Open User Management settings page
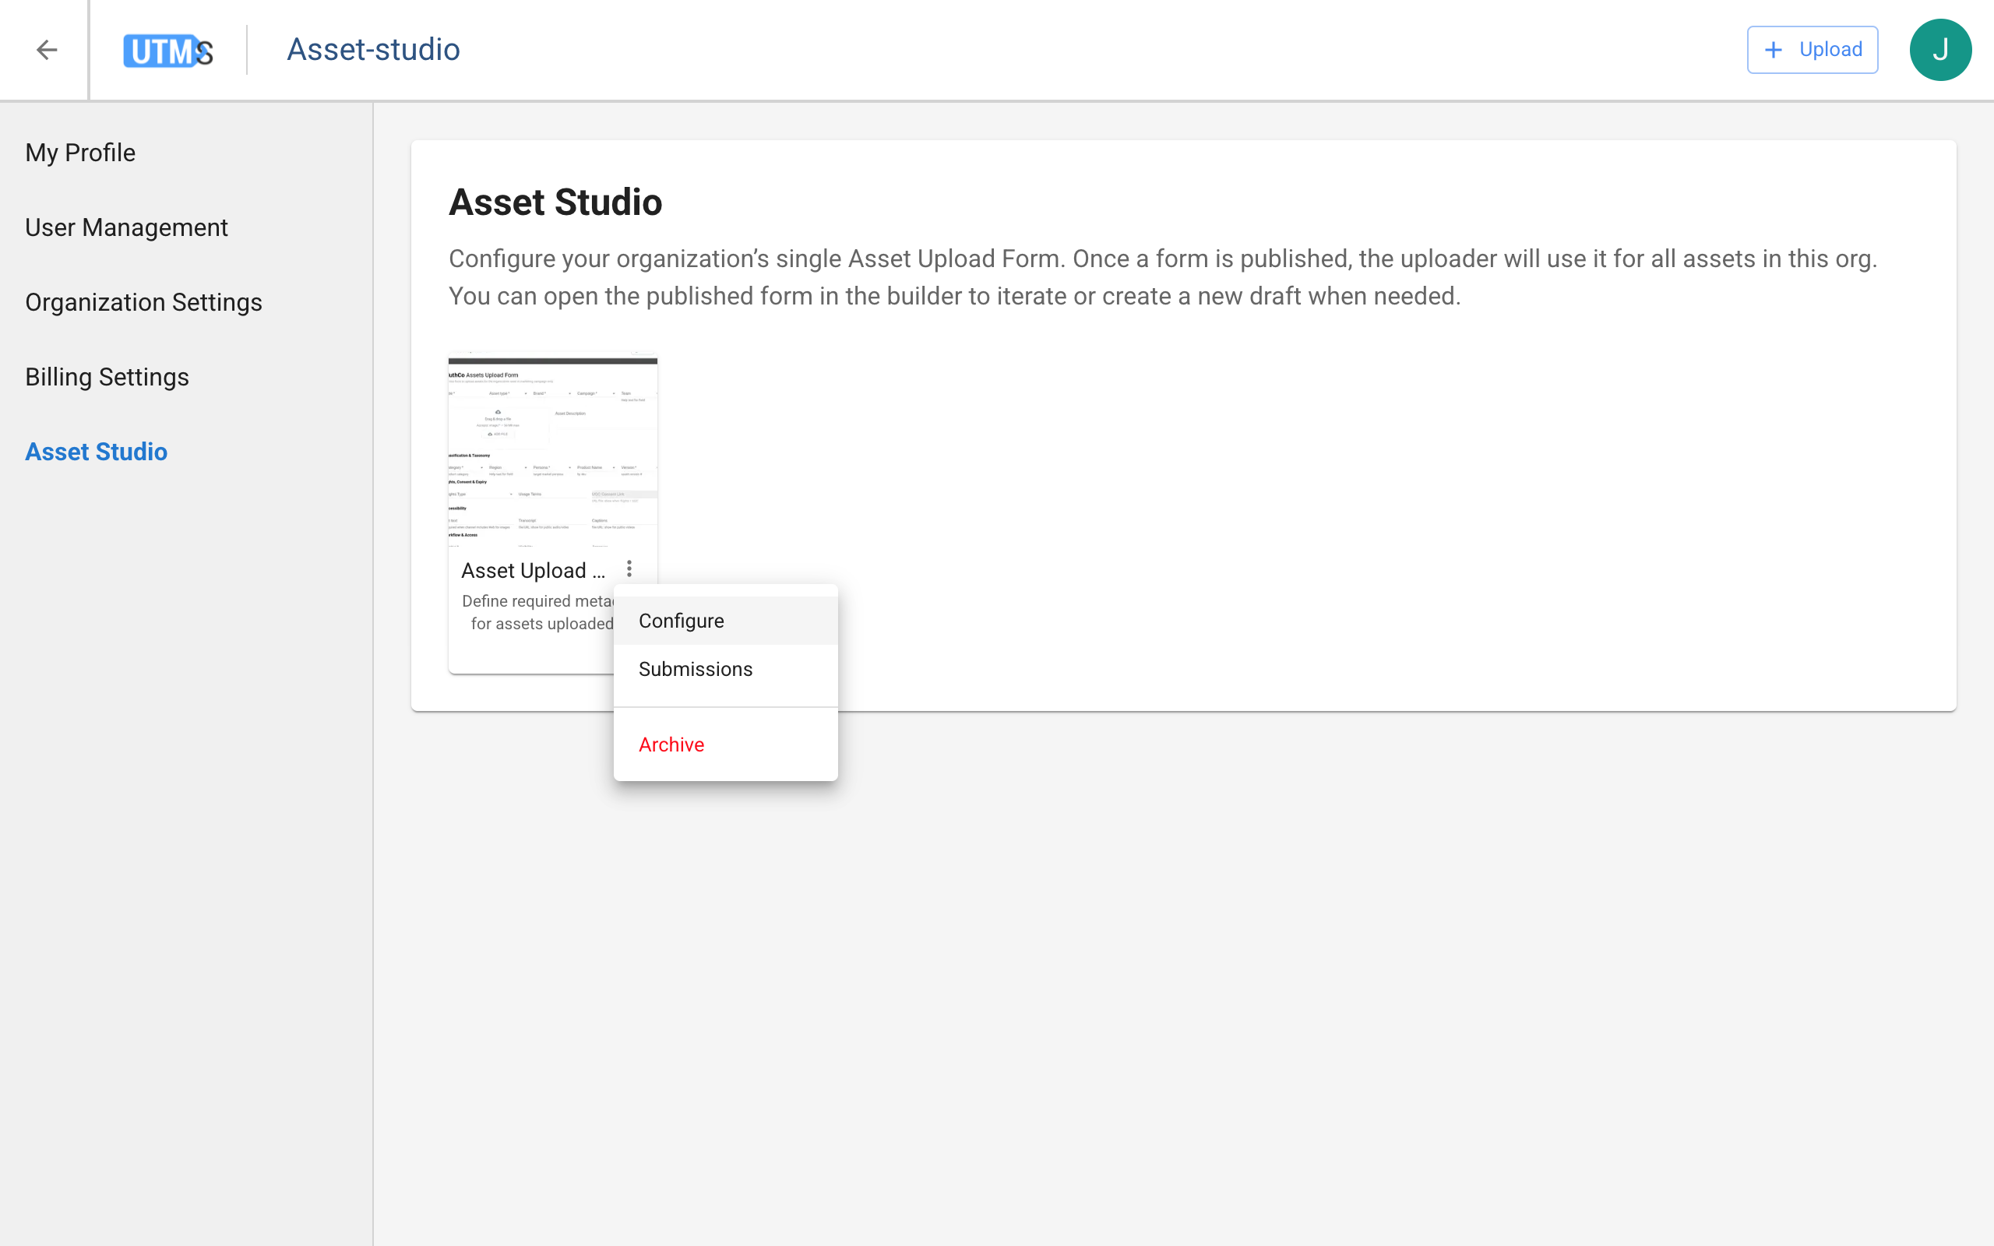Screen dimensions: 1994x1246 coord(126,227)
